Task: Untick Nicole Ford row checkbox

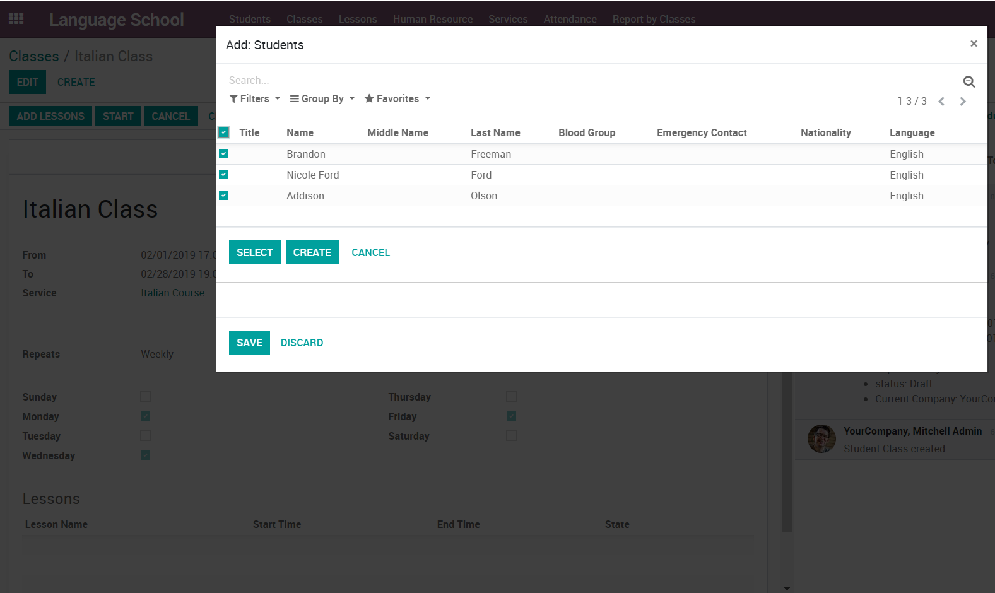Action: pos(224,175)
